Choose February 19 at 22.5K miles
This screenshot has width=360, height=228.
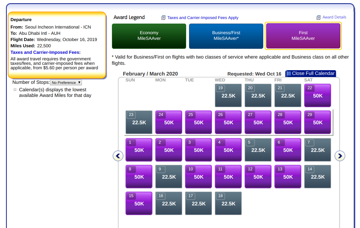click(228, 95)
